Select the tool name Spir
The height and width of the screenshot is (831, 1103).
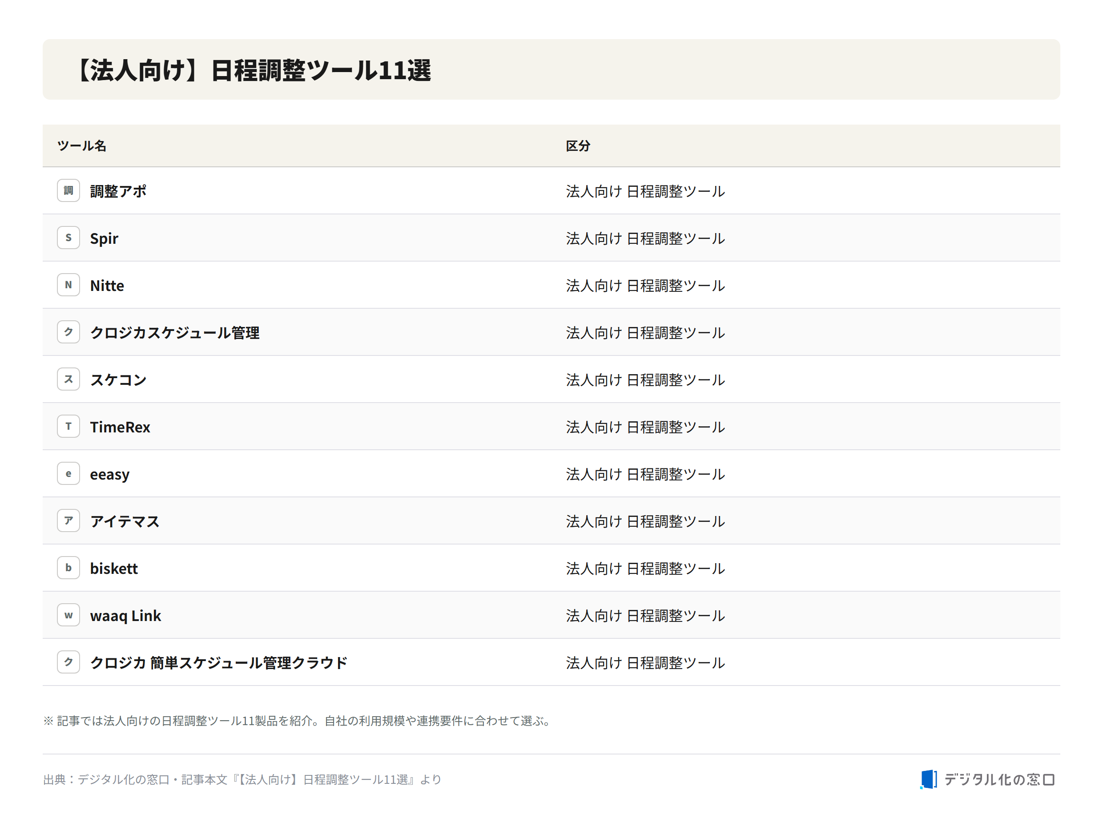104,238
